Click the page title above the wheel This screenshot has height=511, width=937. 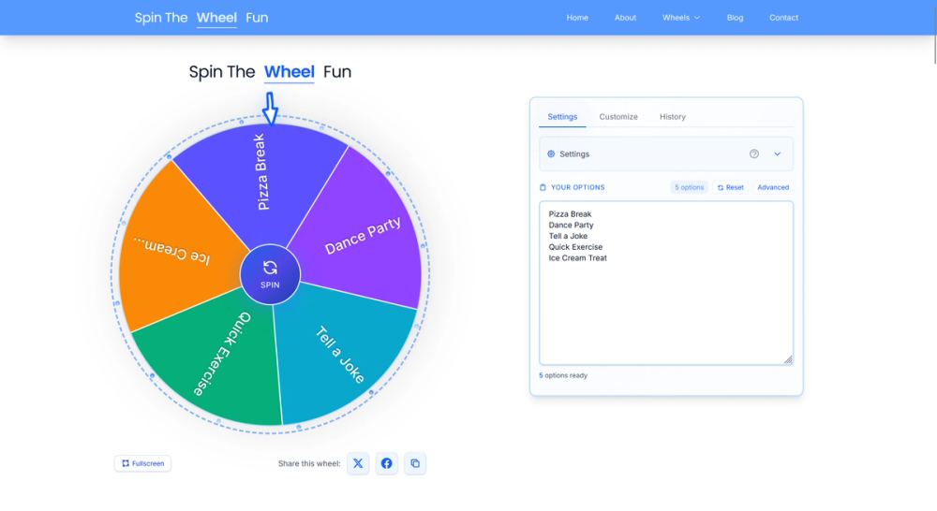pyautogui.click(x=270, y=72)
